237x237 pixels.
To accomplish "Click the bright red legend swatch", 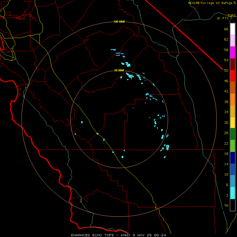I will coord(233,76).
